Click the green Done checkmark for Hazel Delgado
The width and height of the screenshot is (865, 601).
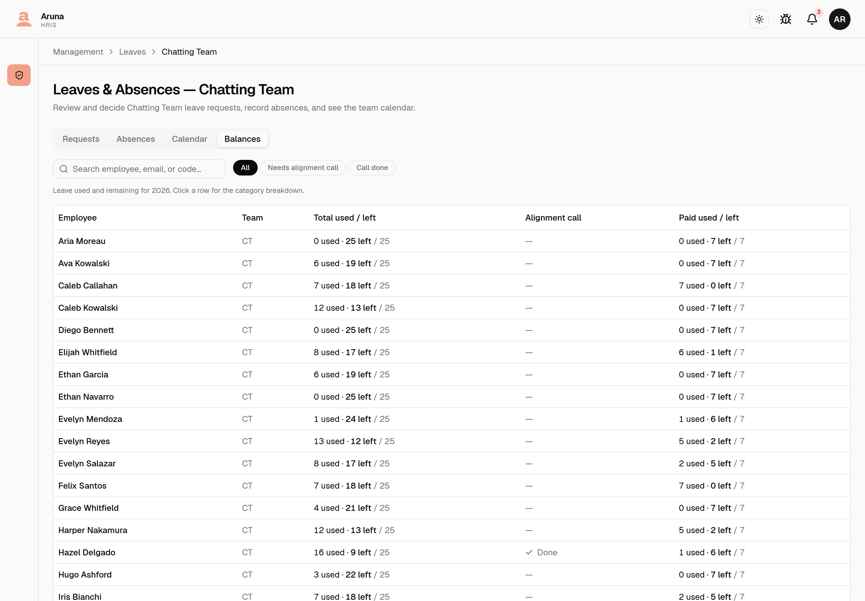529,552
